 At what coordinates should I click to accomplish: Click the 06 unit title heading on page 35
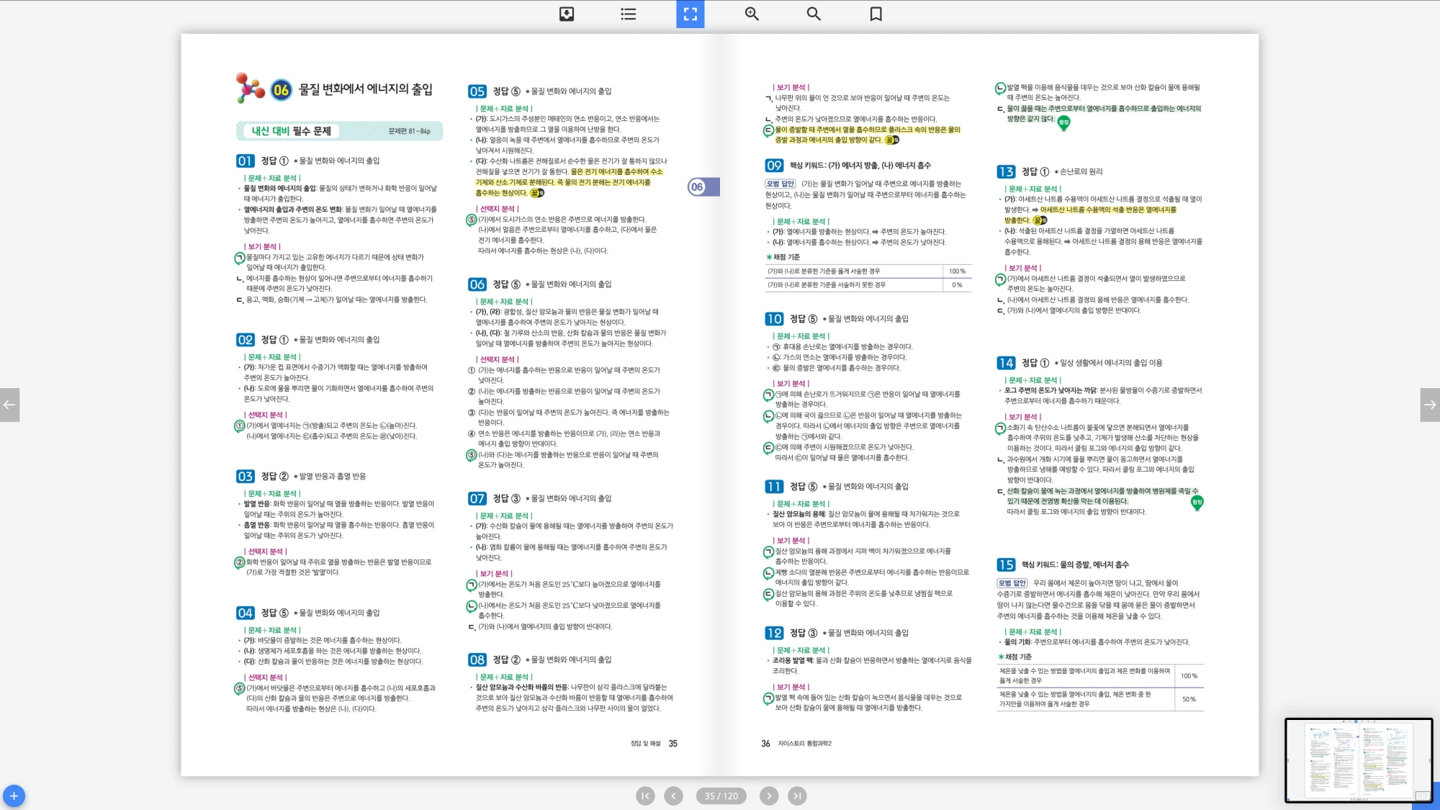(x=331, y=90)
